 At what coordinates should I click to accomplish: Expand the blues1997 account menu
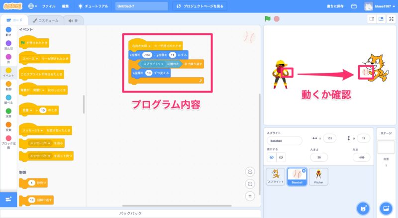(381, 6)
